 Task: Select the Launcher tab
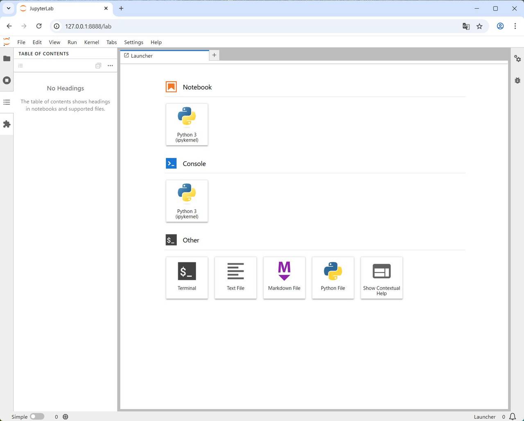[x=165, y=56]
